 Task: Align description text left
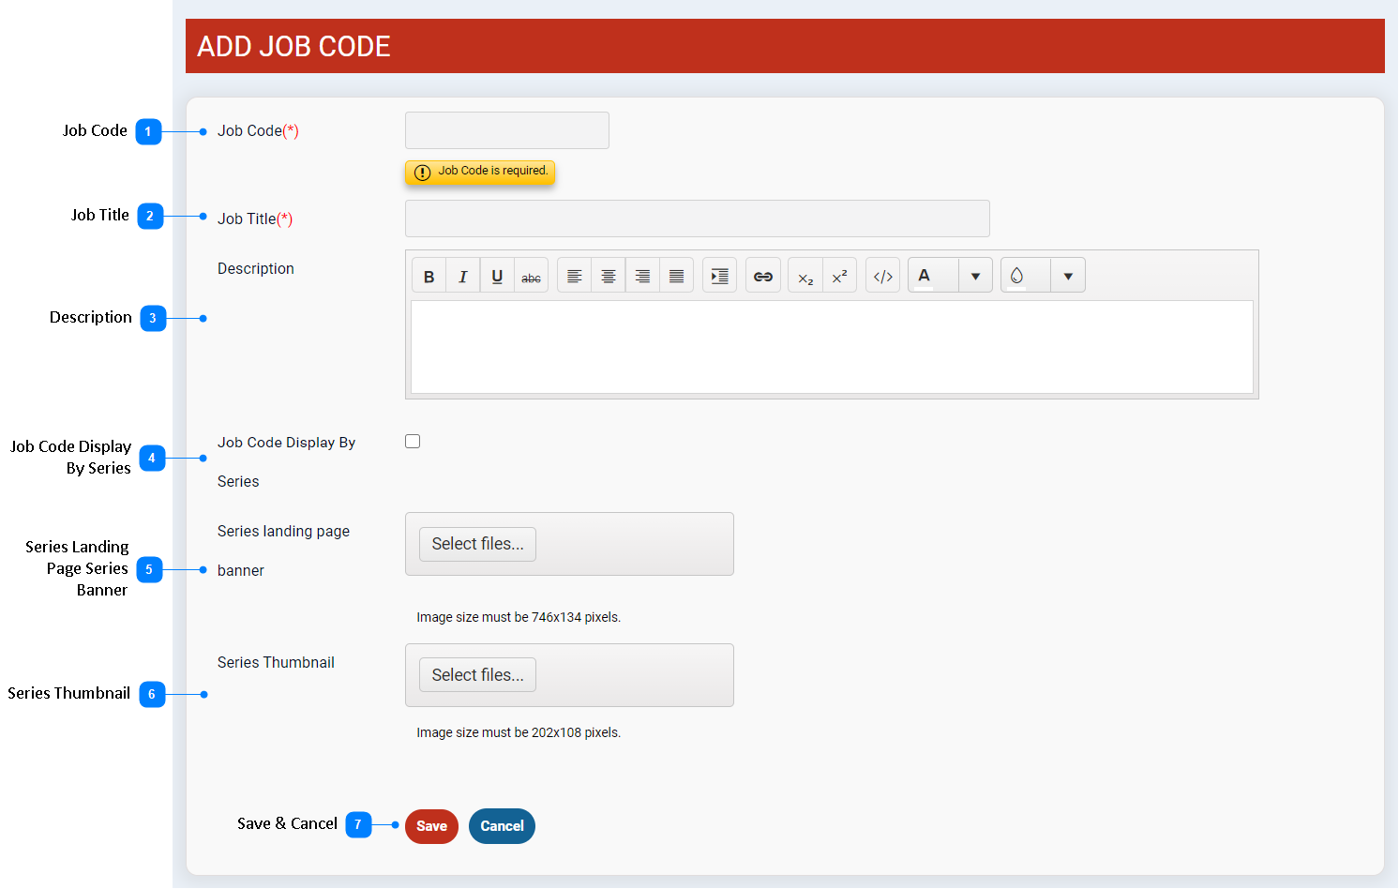[574, 276]
